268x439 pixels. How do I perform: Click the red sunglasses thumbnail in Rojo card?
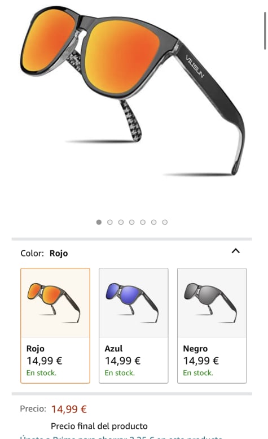point(54,303)
